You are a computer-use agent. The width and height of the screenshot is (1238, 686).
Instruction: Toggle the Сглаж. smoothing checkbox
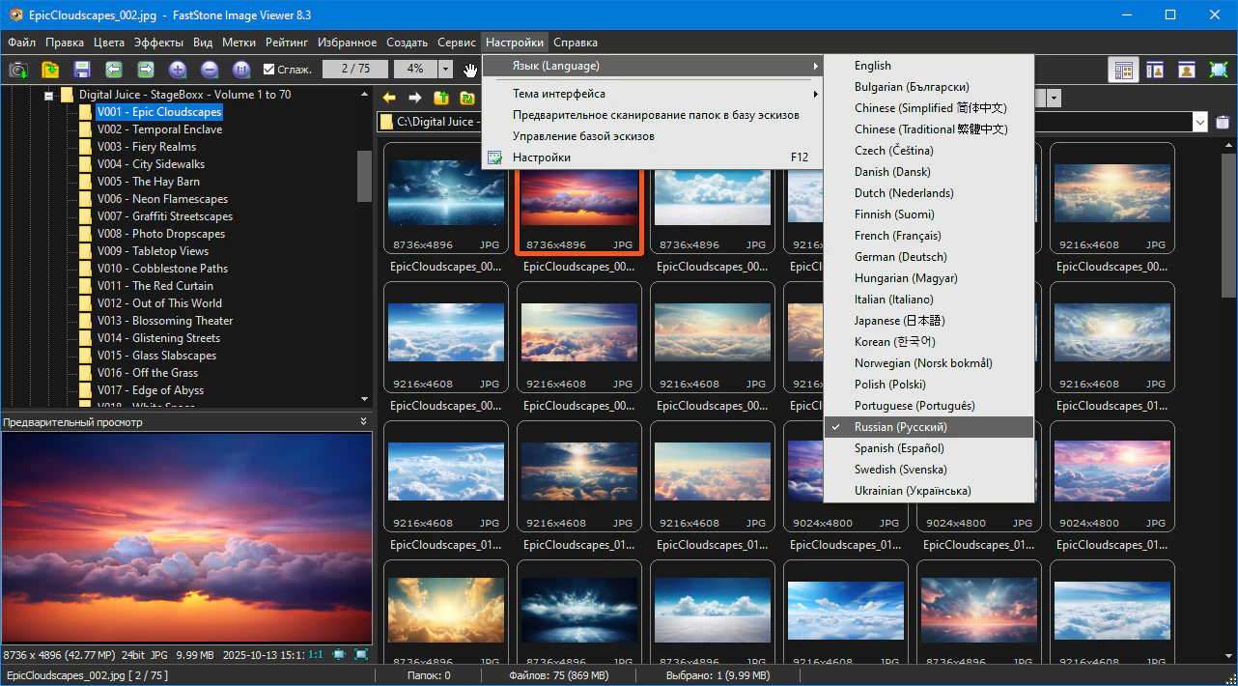pyautogui.click(x=269, y=70)
